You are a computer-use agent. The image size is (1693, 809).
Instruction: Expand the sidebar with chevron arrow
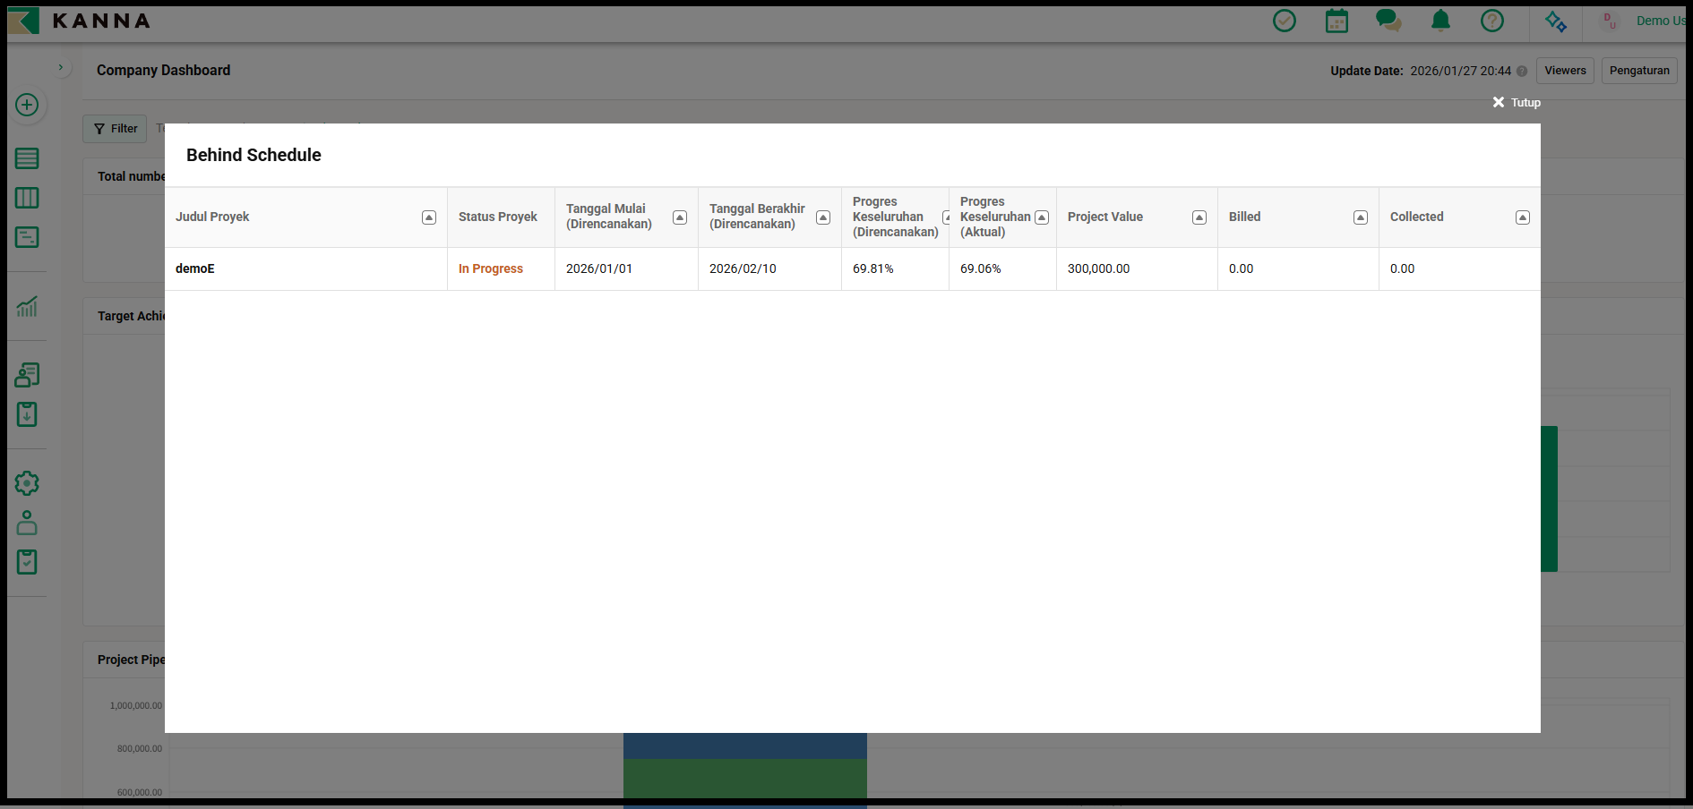[60, 67]
